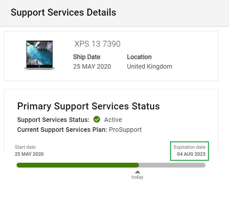Click the Active status text
This screenshot has height=202, width=229.
pyautogui.click(x=113, y=120)
